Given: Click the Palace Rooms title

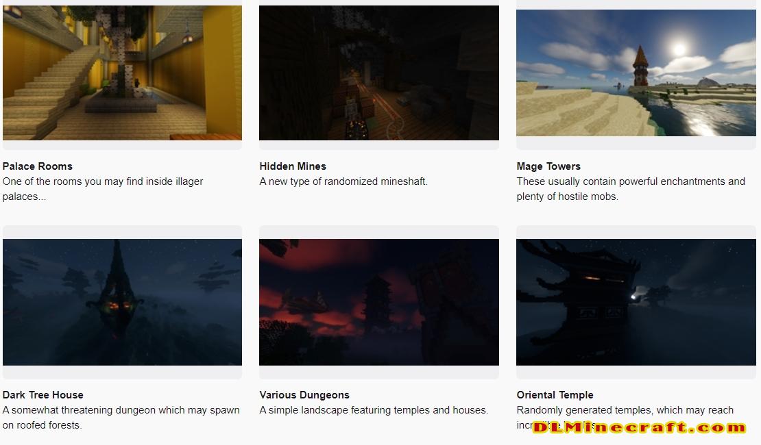Looking at the screenshot, I should pyautogui.click(x=38, y=166).
